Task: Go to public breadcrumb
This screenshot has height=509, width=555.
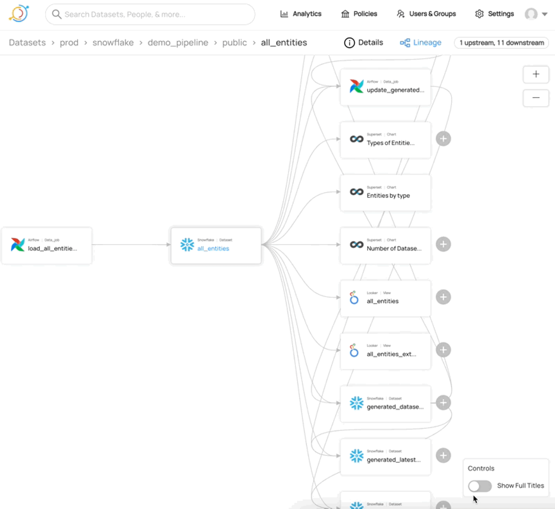Action: pos(234,43)
